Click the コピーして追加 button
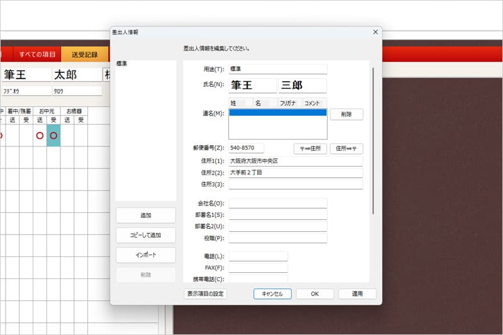 point(146,235)
